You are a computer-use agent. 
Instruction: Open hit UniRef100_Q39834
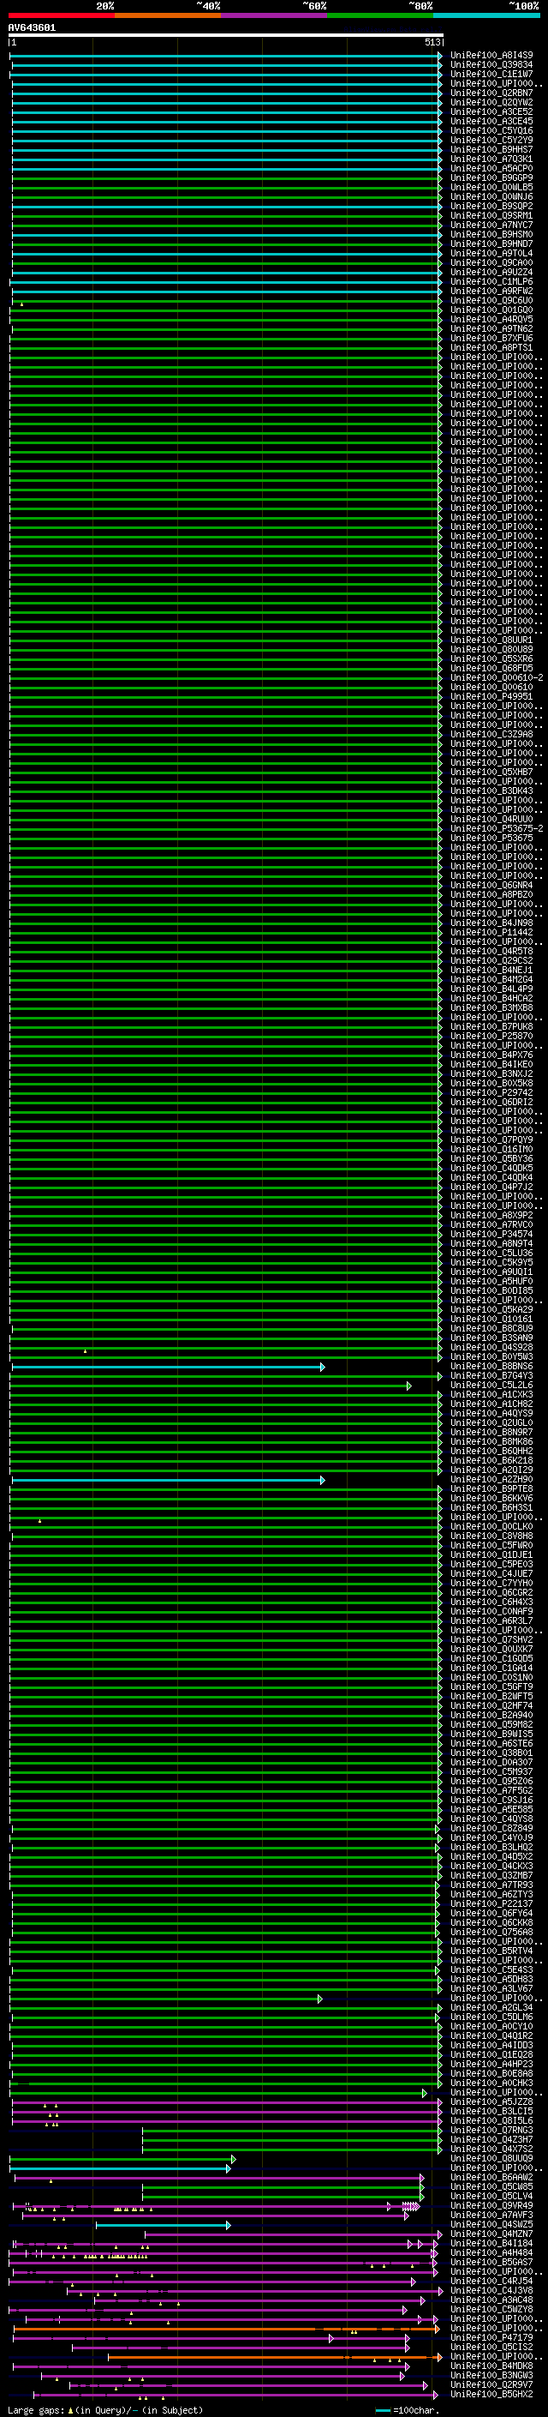coord(491,65)
